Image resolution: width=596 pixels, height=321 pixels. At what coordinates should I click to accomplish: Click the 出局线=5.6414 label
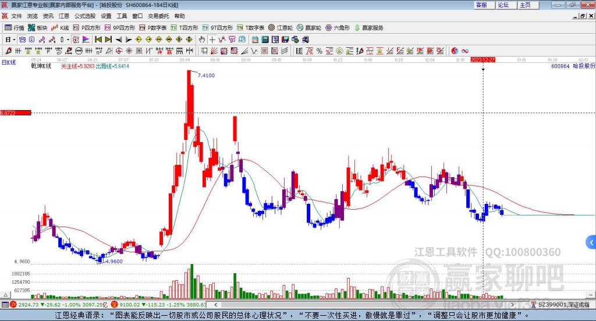tap(112, 66)
